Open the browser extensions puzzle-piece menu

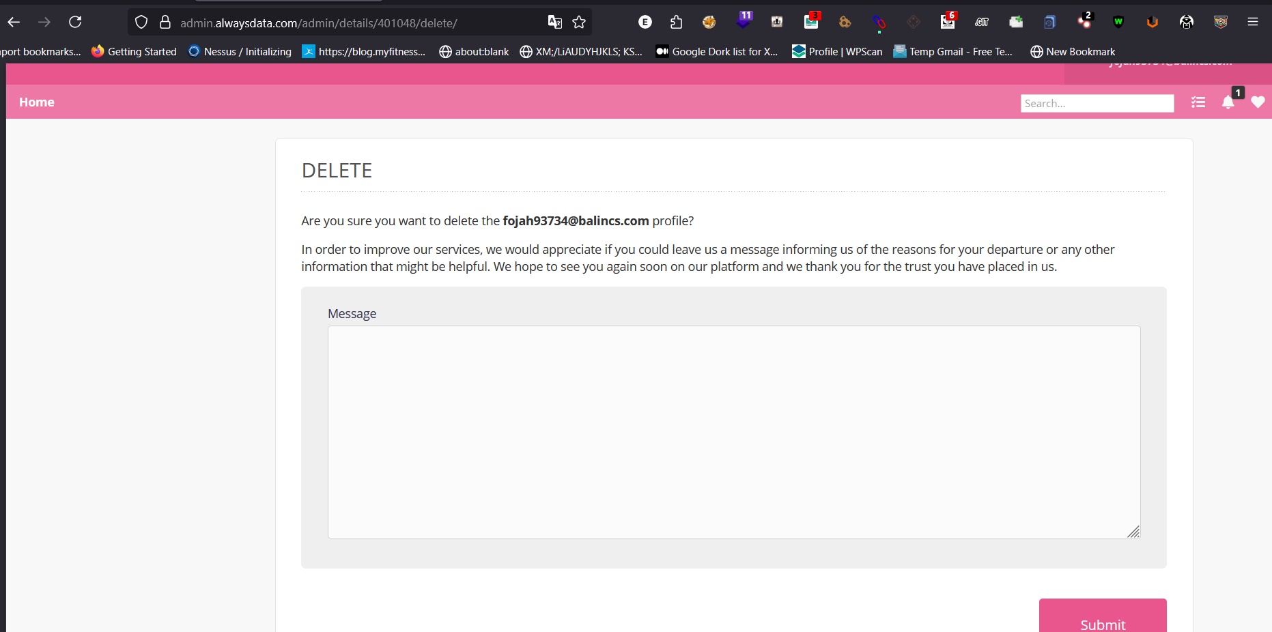(x=676, y=23)
